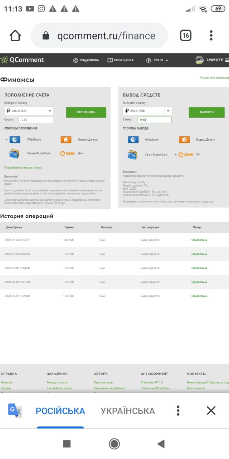The width and height of the screenshot is (229, 459).
Task: Open Ранги авторов footer link
Action: [x=103, y=383]
